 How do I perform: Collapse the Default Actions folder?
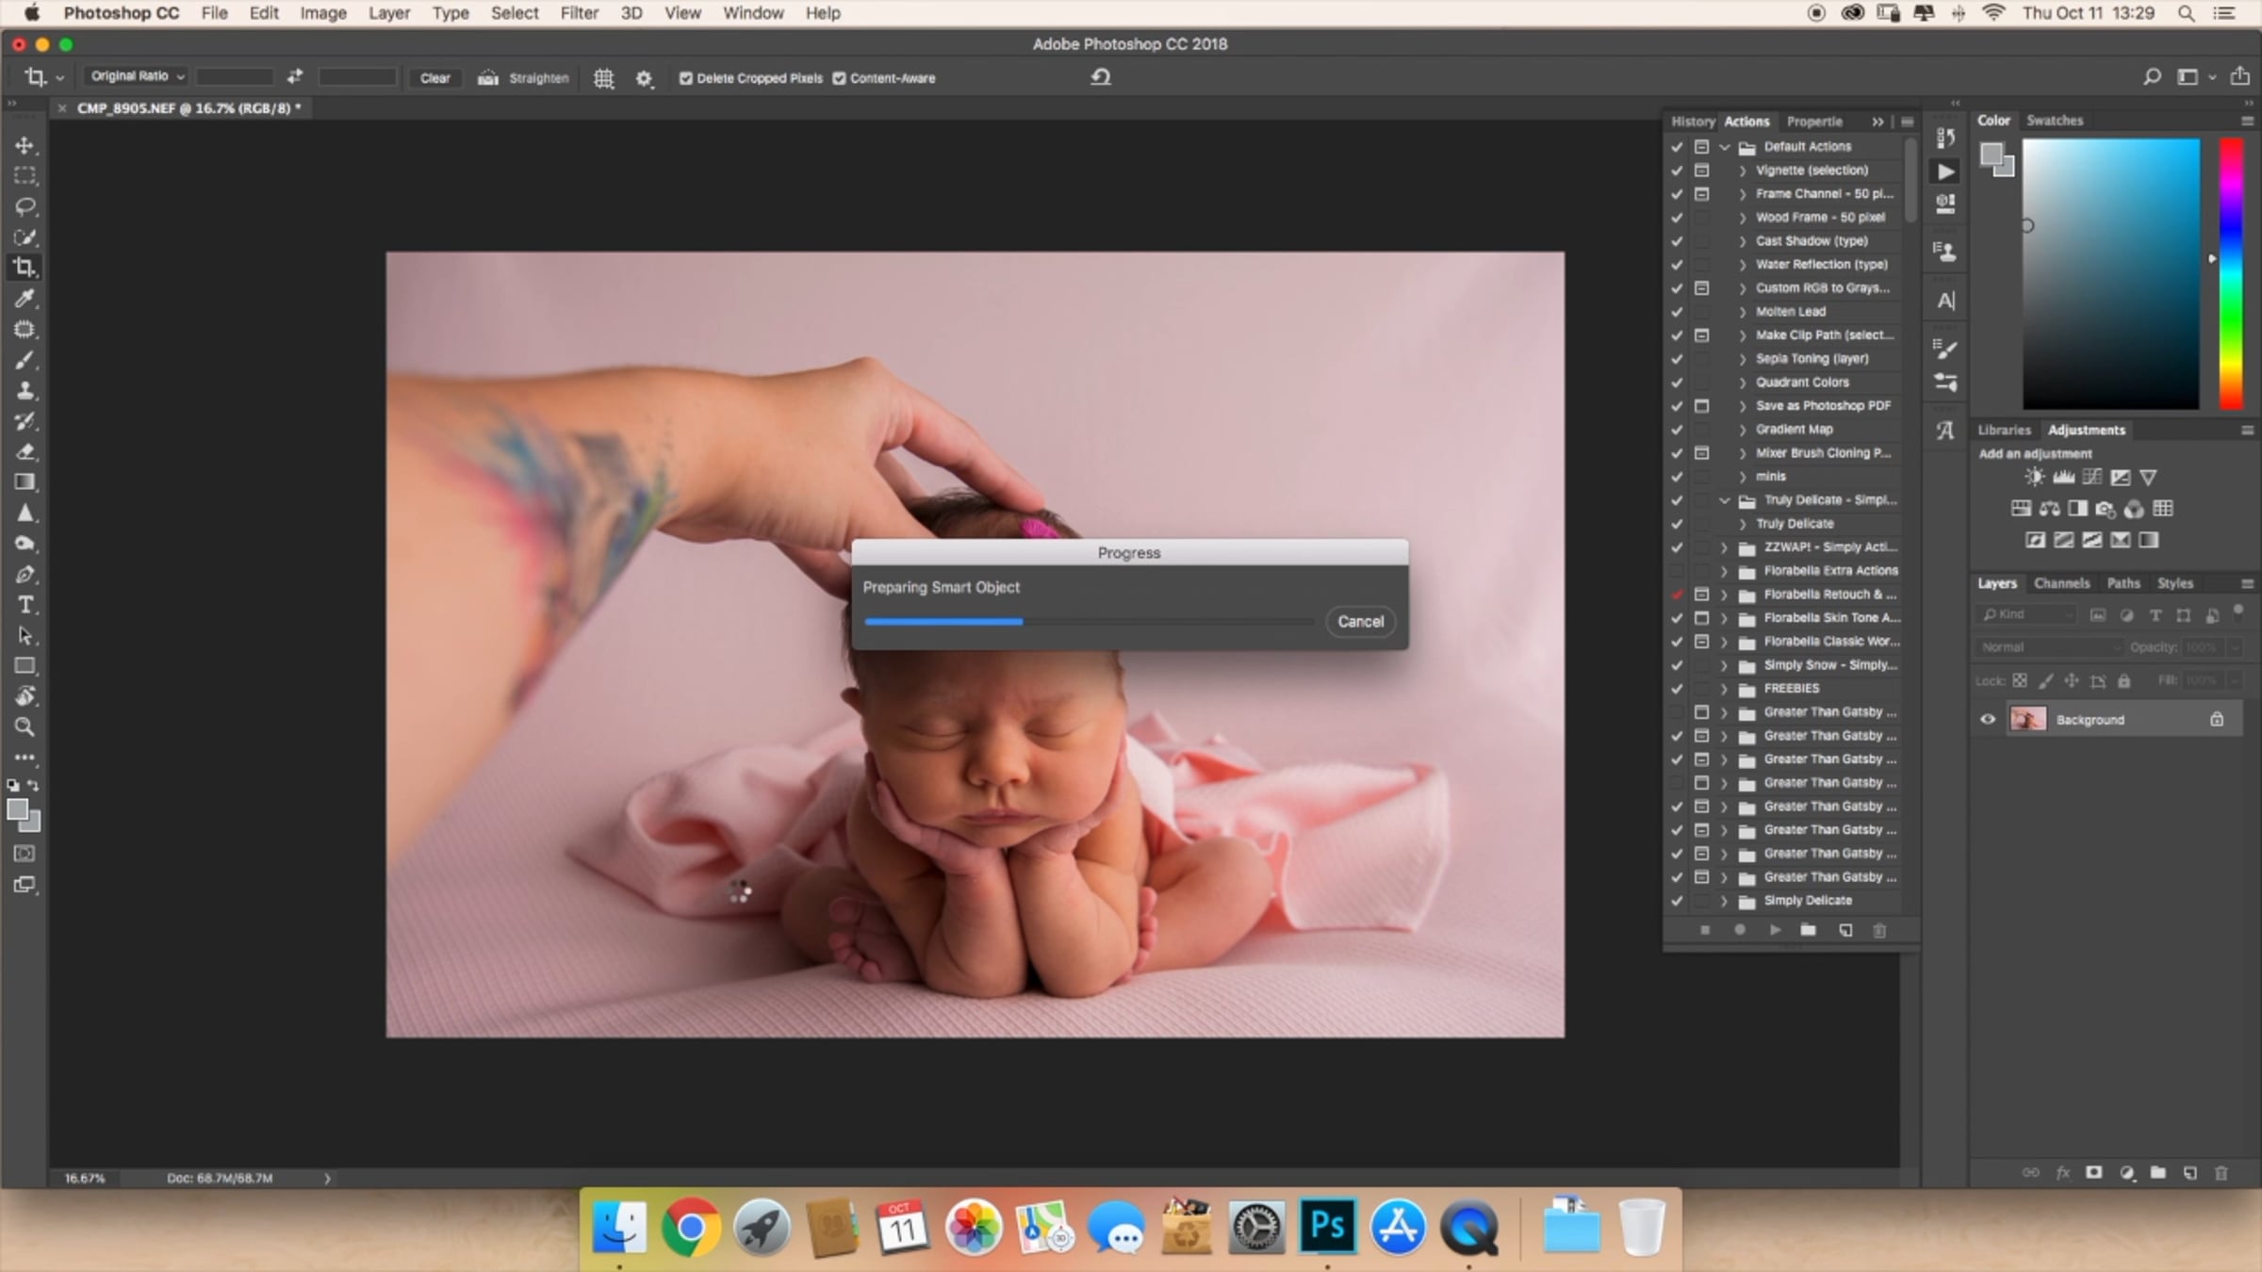click(x=1724, y=147)
